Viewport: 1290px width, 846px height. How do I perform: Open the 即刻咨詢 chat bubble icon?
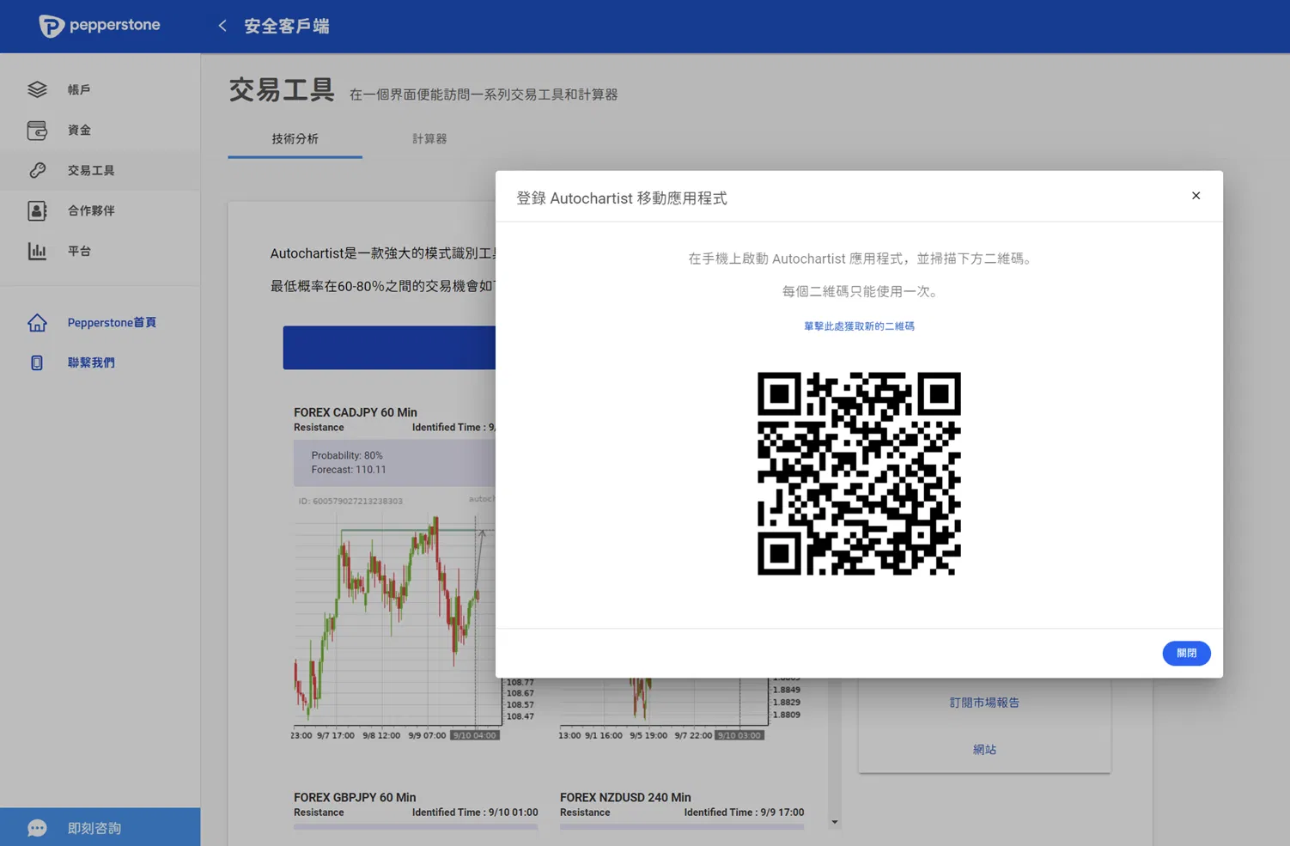pos(37,828)
